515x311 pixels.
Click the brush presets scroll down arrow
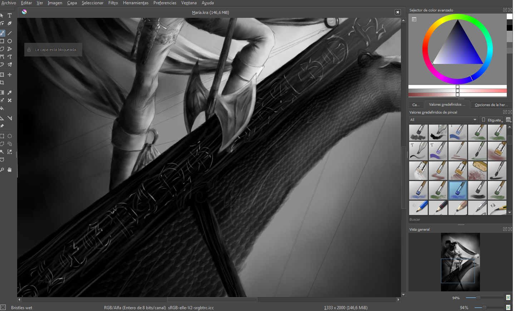coord(510,213)
